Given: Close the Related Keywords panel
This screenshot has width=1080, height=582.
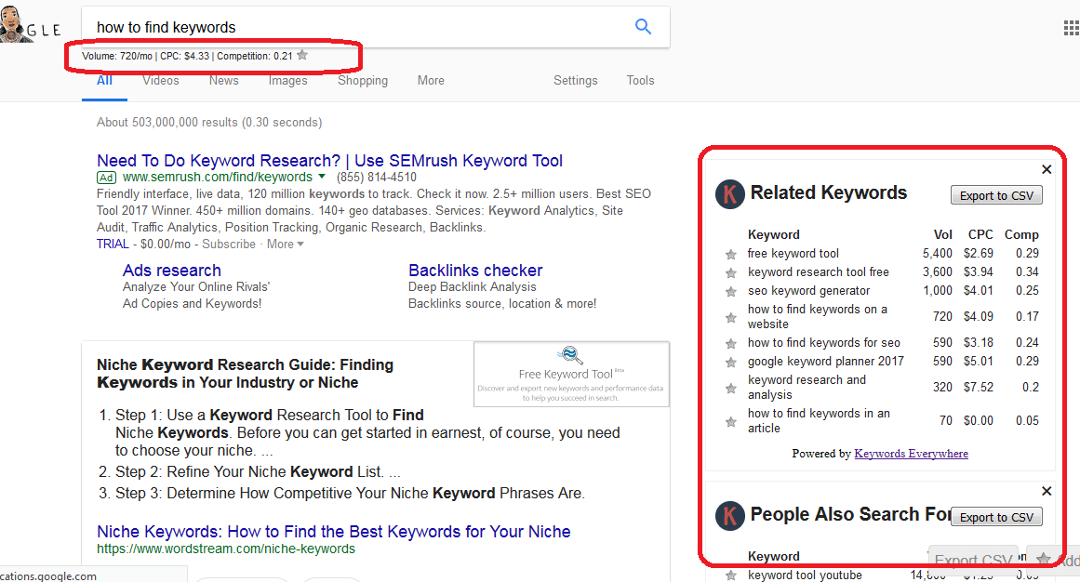Looking at the screenshot, I should click(x=1047, y=169).
